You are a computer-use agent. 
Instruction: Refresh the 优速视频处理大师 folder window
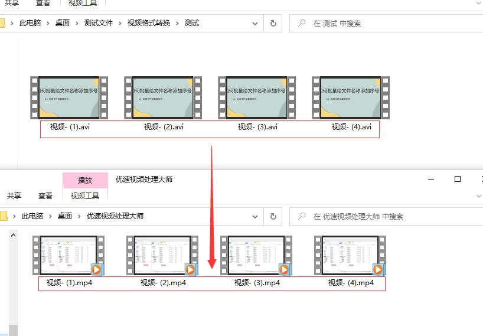pyautogui.click(x=273, y=217)
